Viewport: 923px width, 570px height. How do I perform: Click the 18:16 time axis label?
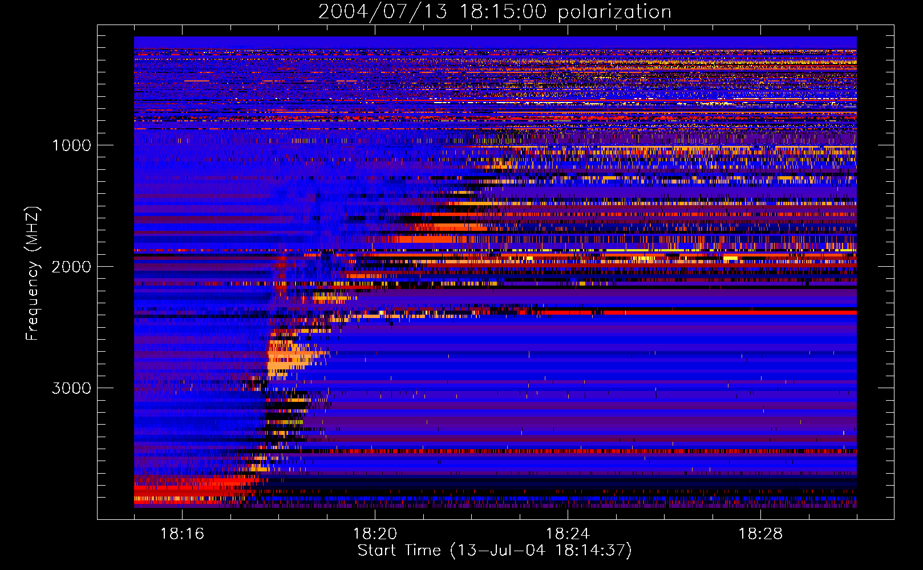[182, 534]
